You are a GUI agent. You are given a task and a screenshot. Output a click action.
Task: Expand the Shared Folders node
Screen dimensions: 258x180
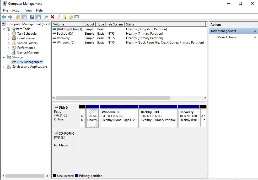click(x=9, y=43)
